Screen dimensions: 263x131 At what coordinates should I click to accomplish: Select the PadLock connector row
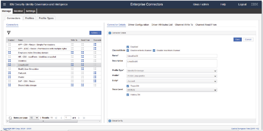tap(54, 73)
